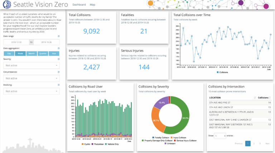This screenshot has height=153, width=275.
Task: Click orange 26.7% donut segment
Action: pyautogui.click(x=156, y=121)
